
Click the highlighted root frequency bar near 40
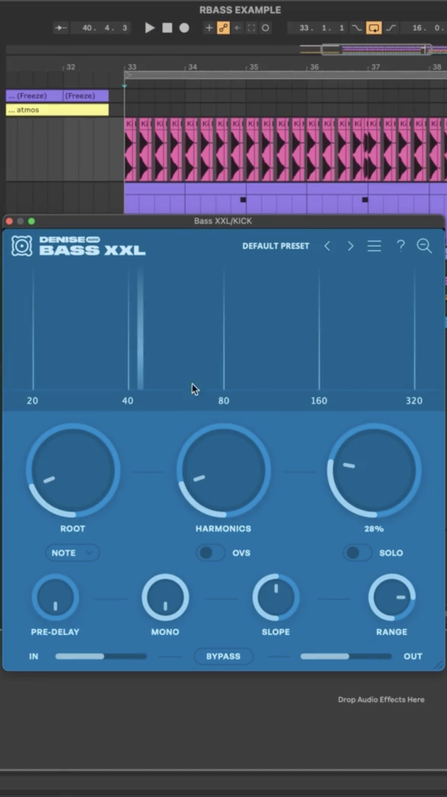pyautogui.click(x=140, y=328)
